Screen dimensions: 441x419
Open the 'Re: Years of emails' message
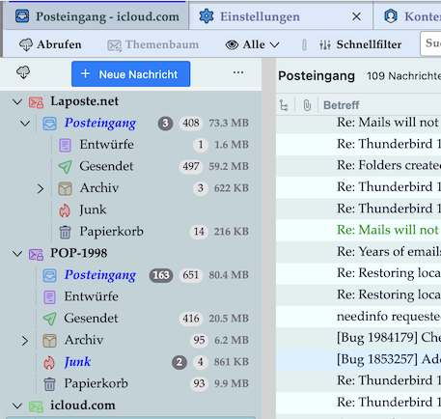tap(358, 252)
